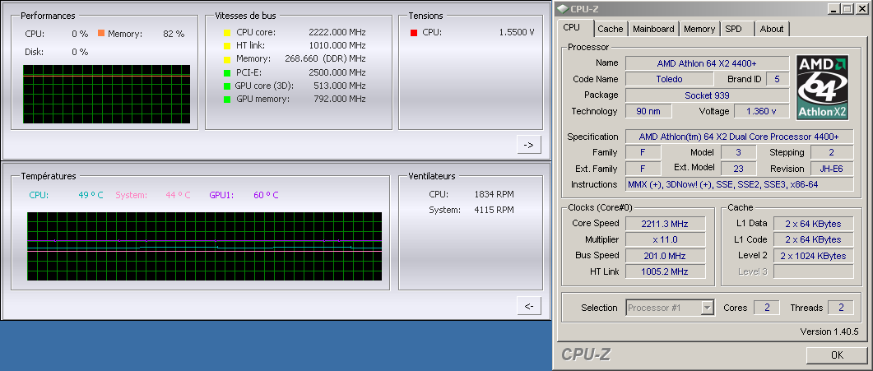Click the orange Memory color indicator
This screenshot has height=371, width=873.
[100, 34]
